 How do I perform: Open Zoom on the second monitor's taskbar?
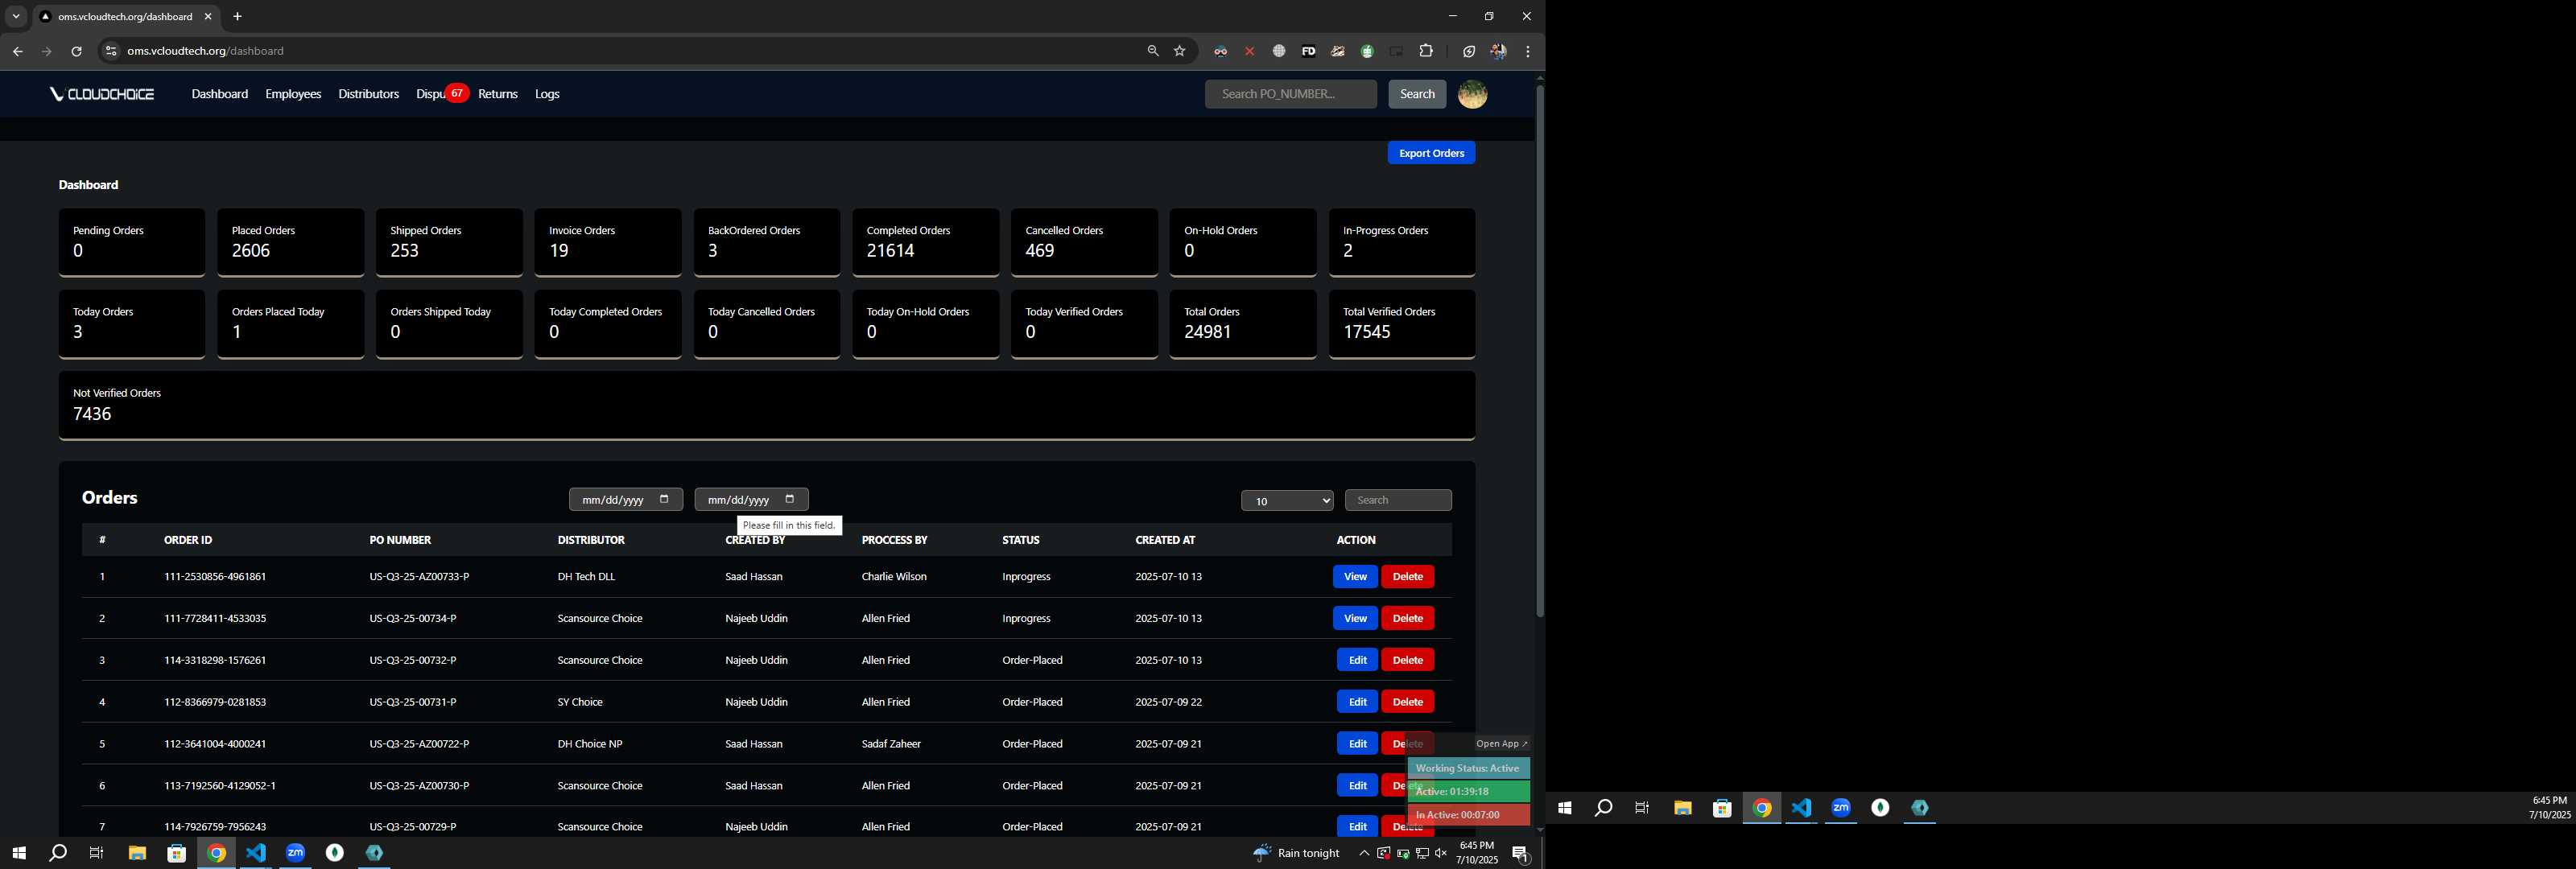pyautogui.click(x=1841, y=808)
